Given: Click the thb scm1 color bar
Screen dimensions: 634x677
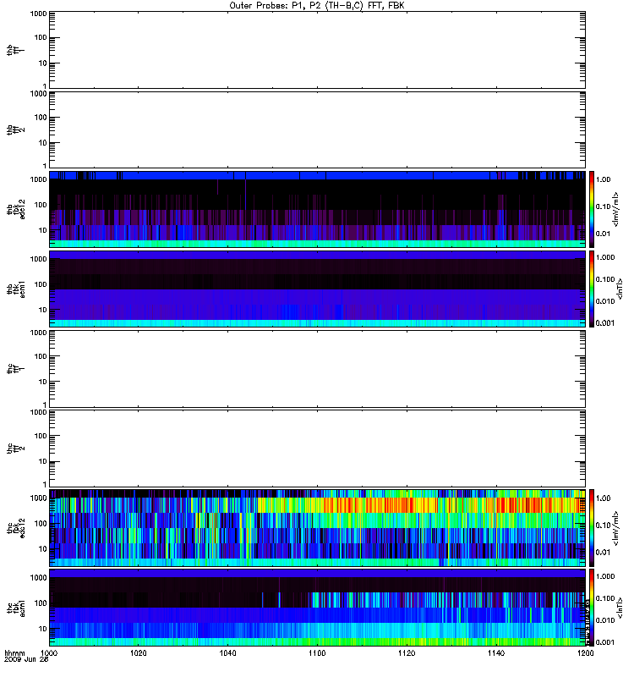Looking at the screenshot, I should point(593,289).
